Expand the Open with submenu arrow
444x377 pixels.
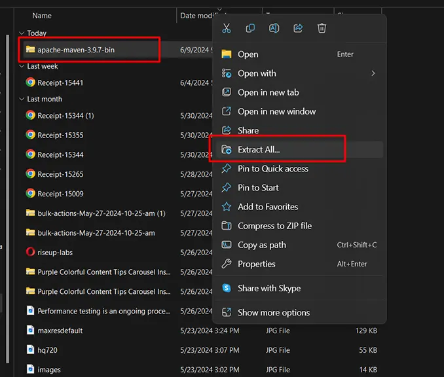pos(373,73)
